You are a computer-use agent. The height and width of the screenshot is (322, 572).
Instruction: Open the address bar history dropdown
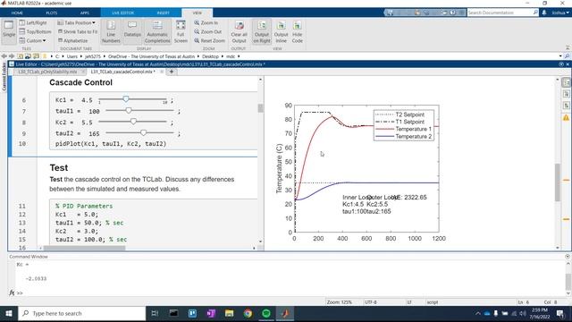[560, 56]
